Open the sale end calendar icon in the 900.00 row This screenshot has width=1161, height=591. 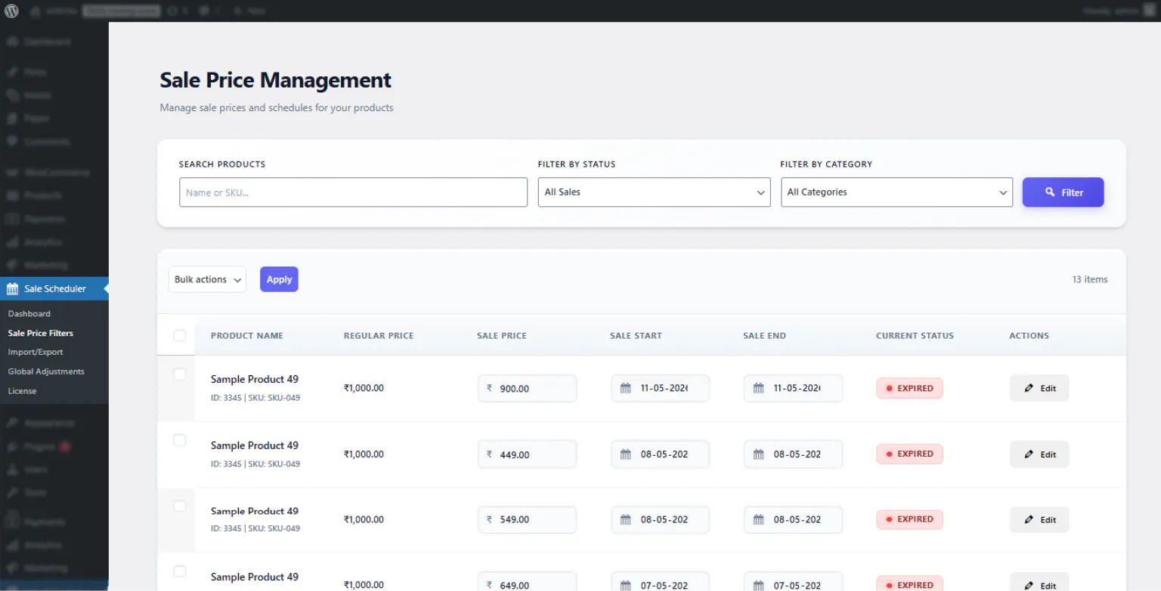pyautogui.click(x=758, y=389)
